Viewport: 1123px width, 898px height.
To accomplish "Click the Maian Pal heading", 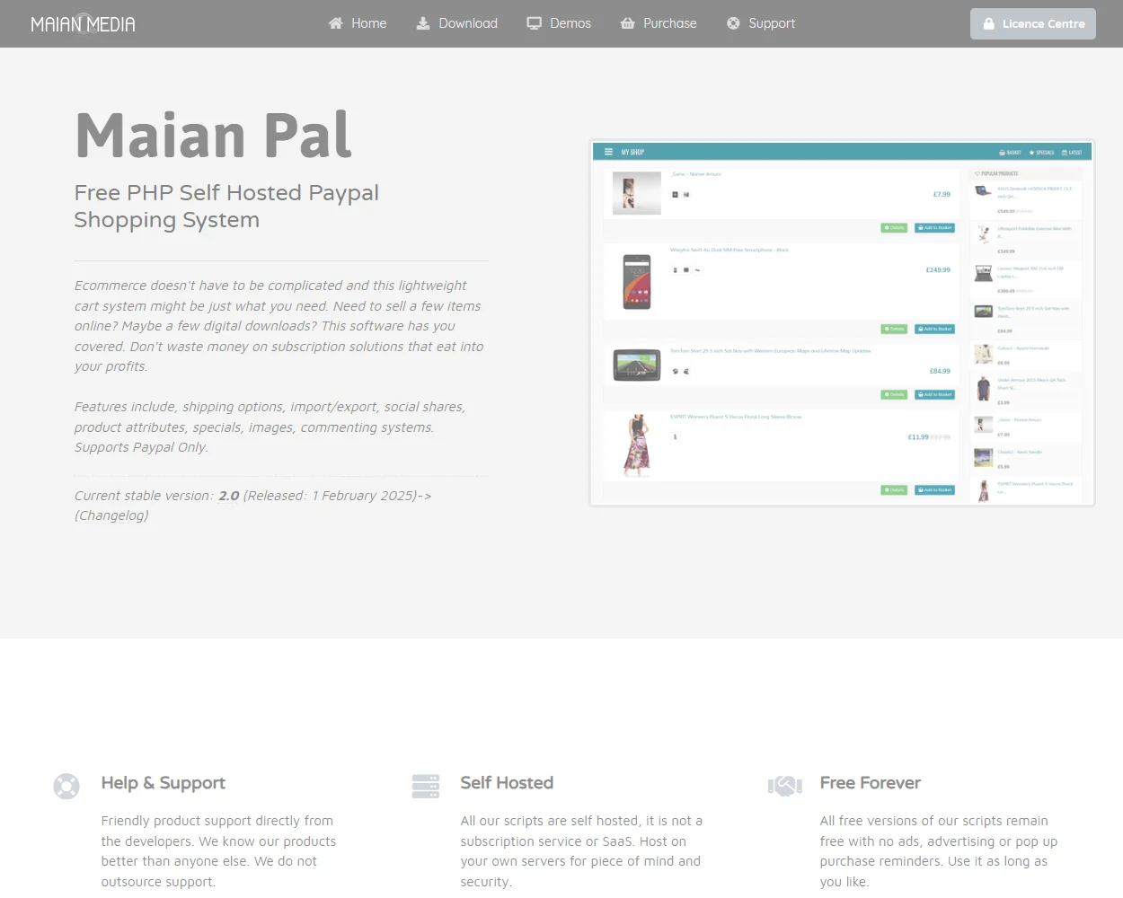I will tap(214, 135).
